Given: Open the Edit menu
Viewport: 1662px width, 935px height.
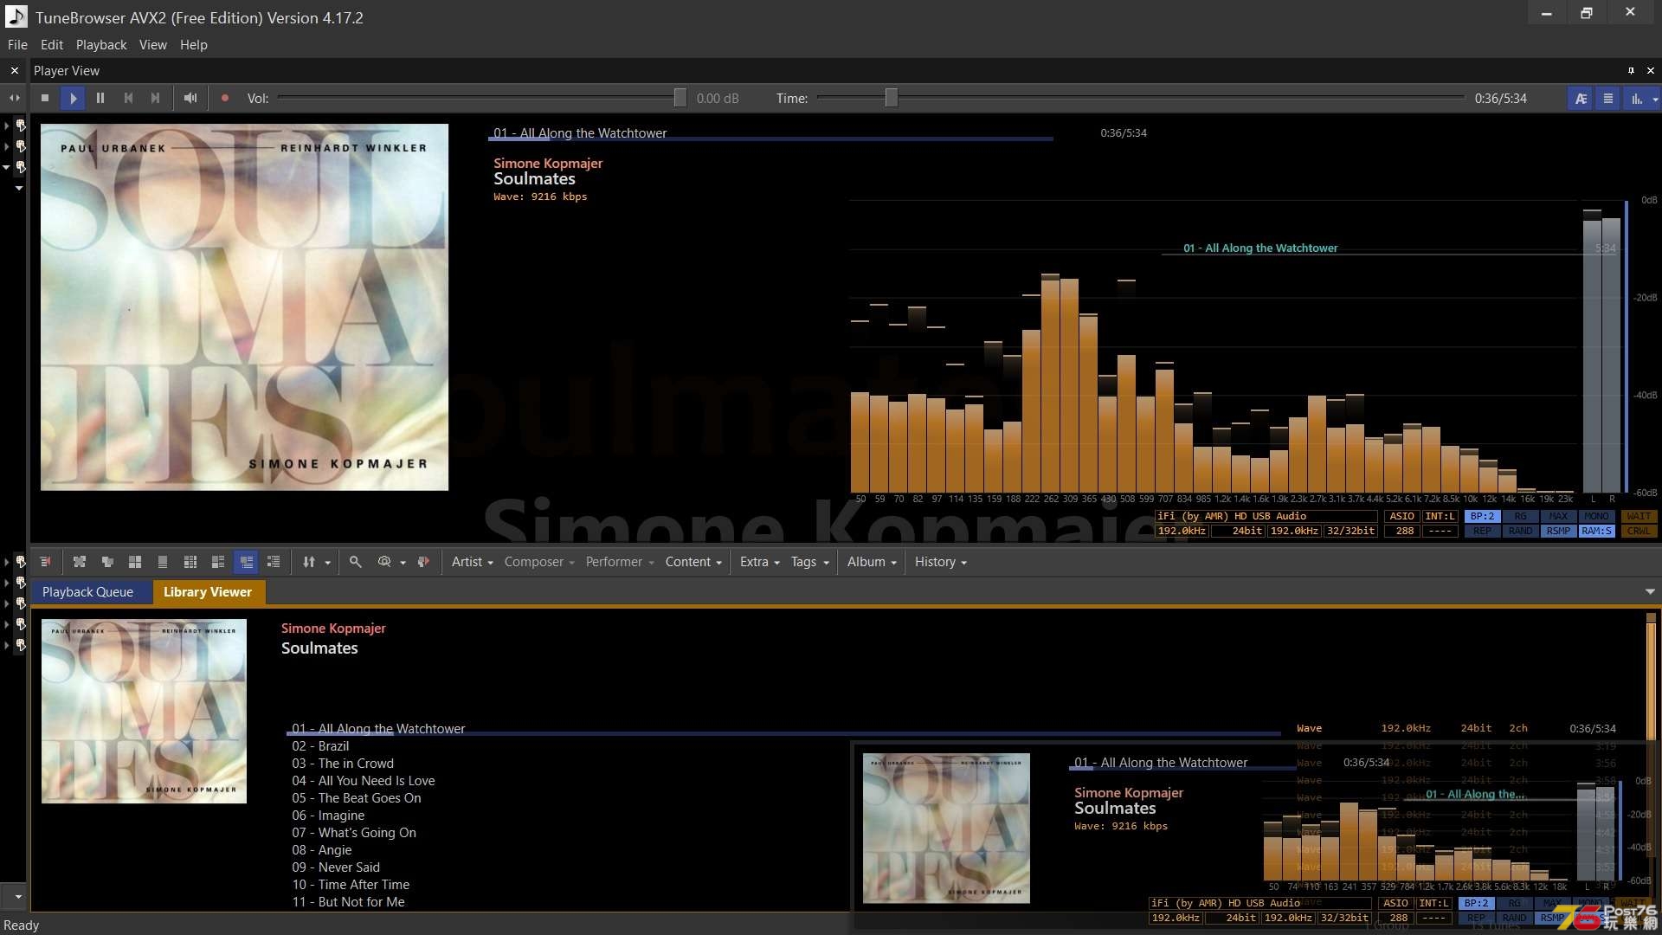Looking at the screenshot, I should (x=52, y=45).
